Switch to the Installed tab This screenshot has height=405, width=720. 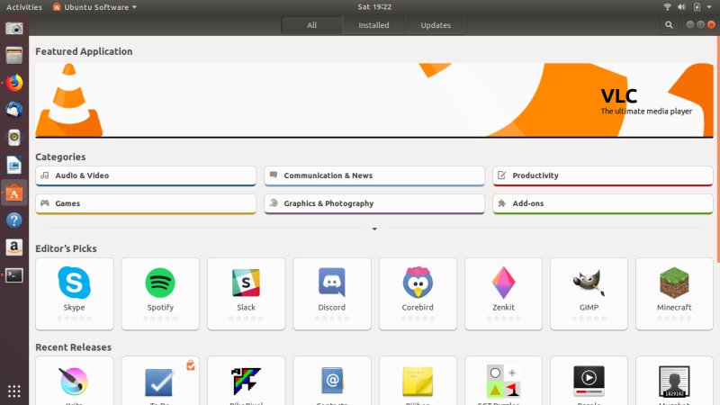pyautogui.click(x=373, y=25)
